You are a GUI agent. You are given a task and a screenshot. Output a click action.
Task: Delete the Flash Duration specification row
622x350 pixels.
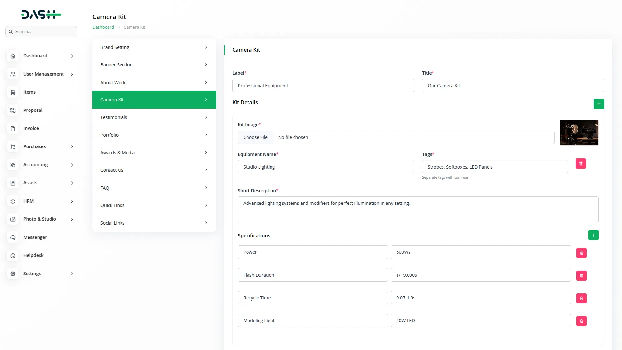point(581,275)
